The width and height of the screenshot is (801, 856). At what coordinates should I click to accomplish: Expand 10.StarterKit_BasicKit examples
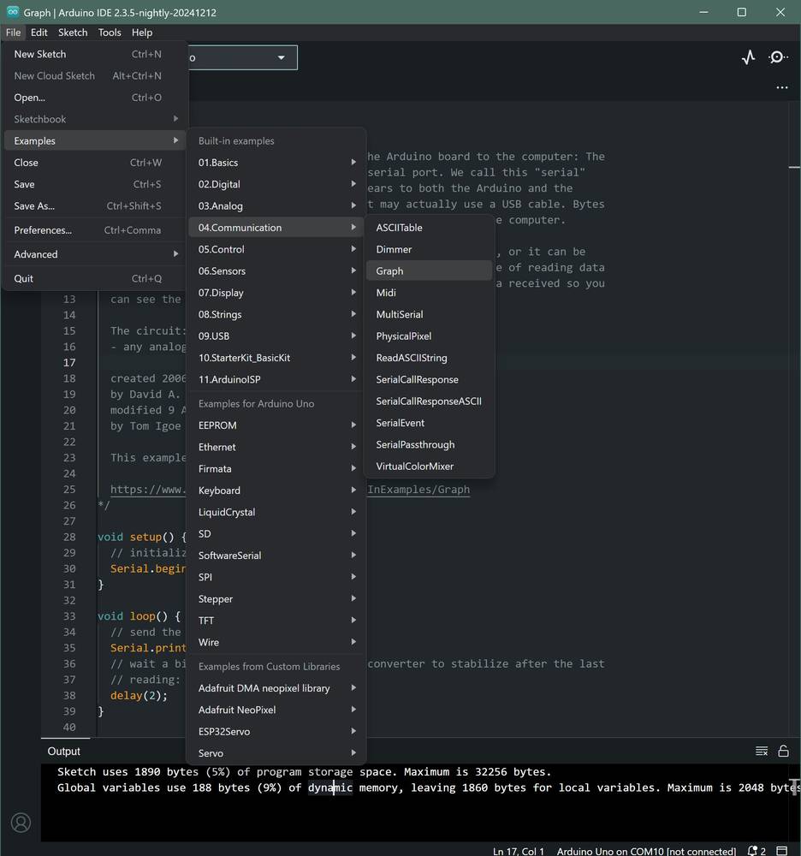click(276, 358)
